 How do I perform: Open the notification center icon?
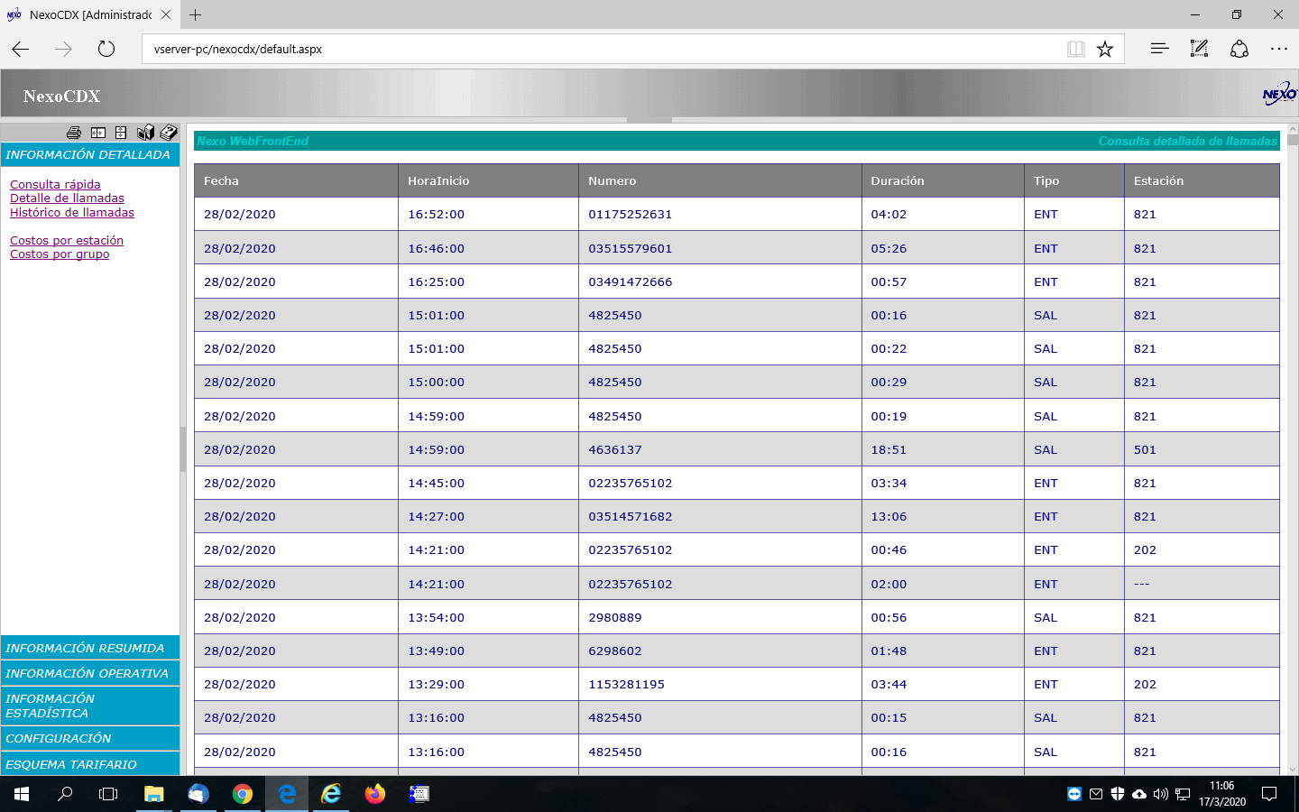[1269, 794]
